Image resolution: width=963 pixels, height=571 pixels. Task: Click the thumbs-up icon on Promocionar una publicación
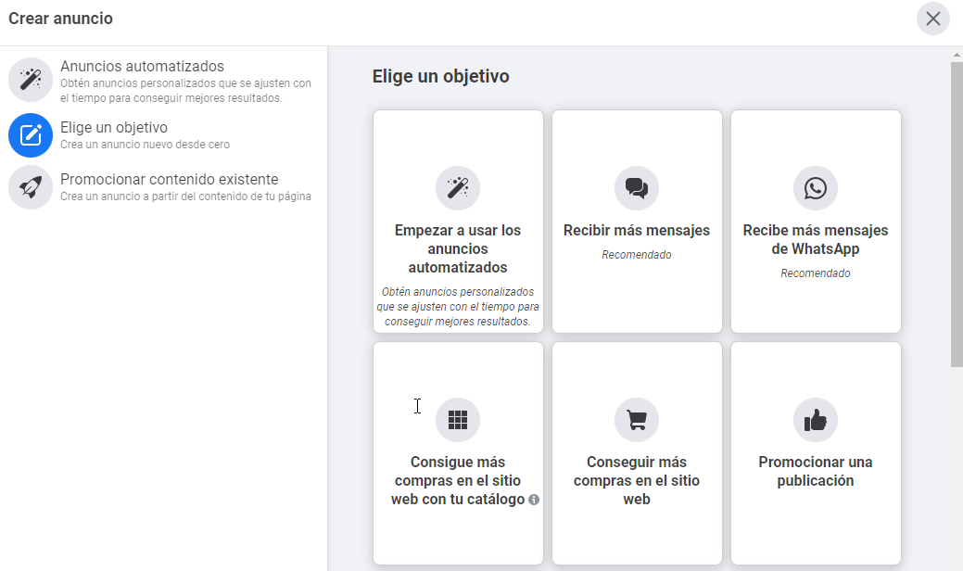click(x=815, y=420)
